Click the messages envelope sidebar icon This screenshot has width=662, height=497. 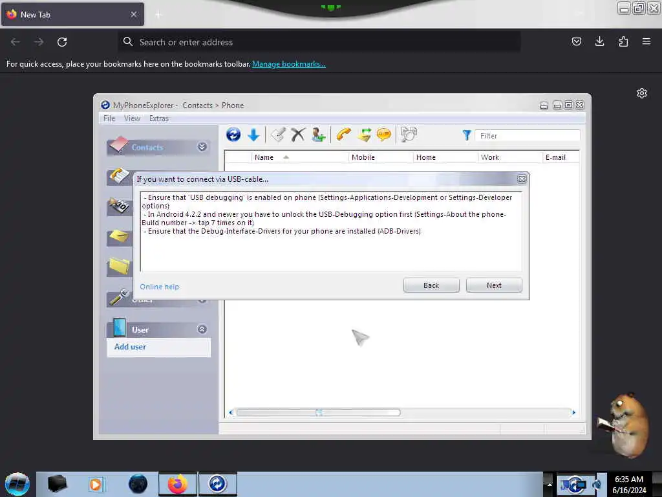[119, 236]
